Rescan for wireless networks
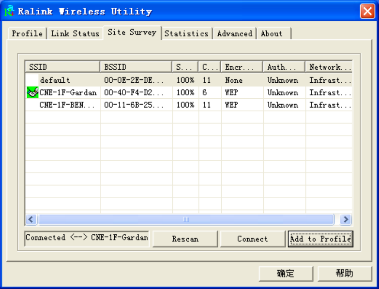379x289 pixels. 185,239
